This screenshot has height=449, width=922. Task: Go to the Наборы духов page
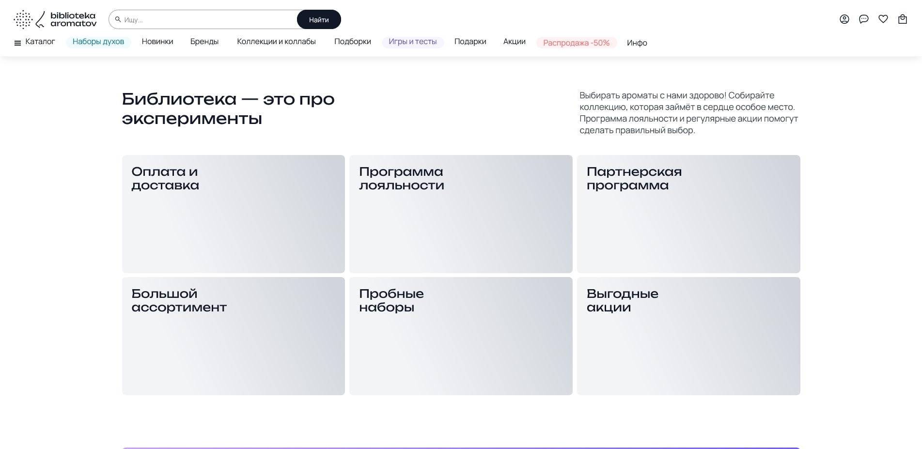tap(99, 42)
